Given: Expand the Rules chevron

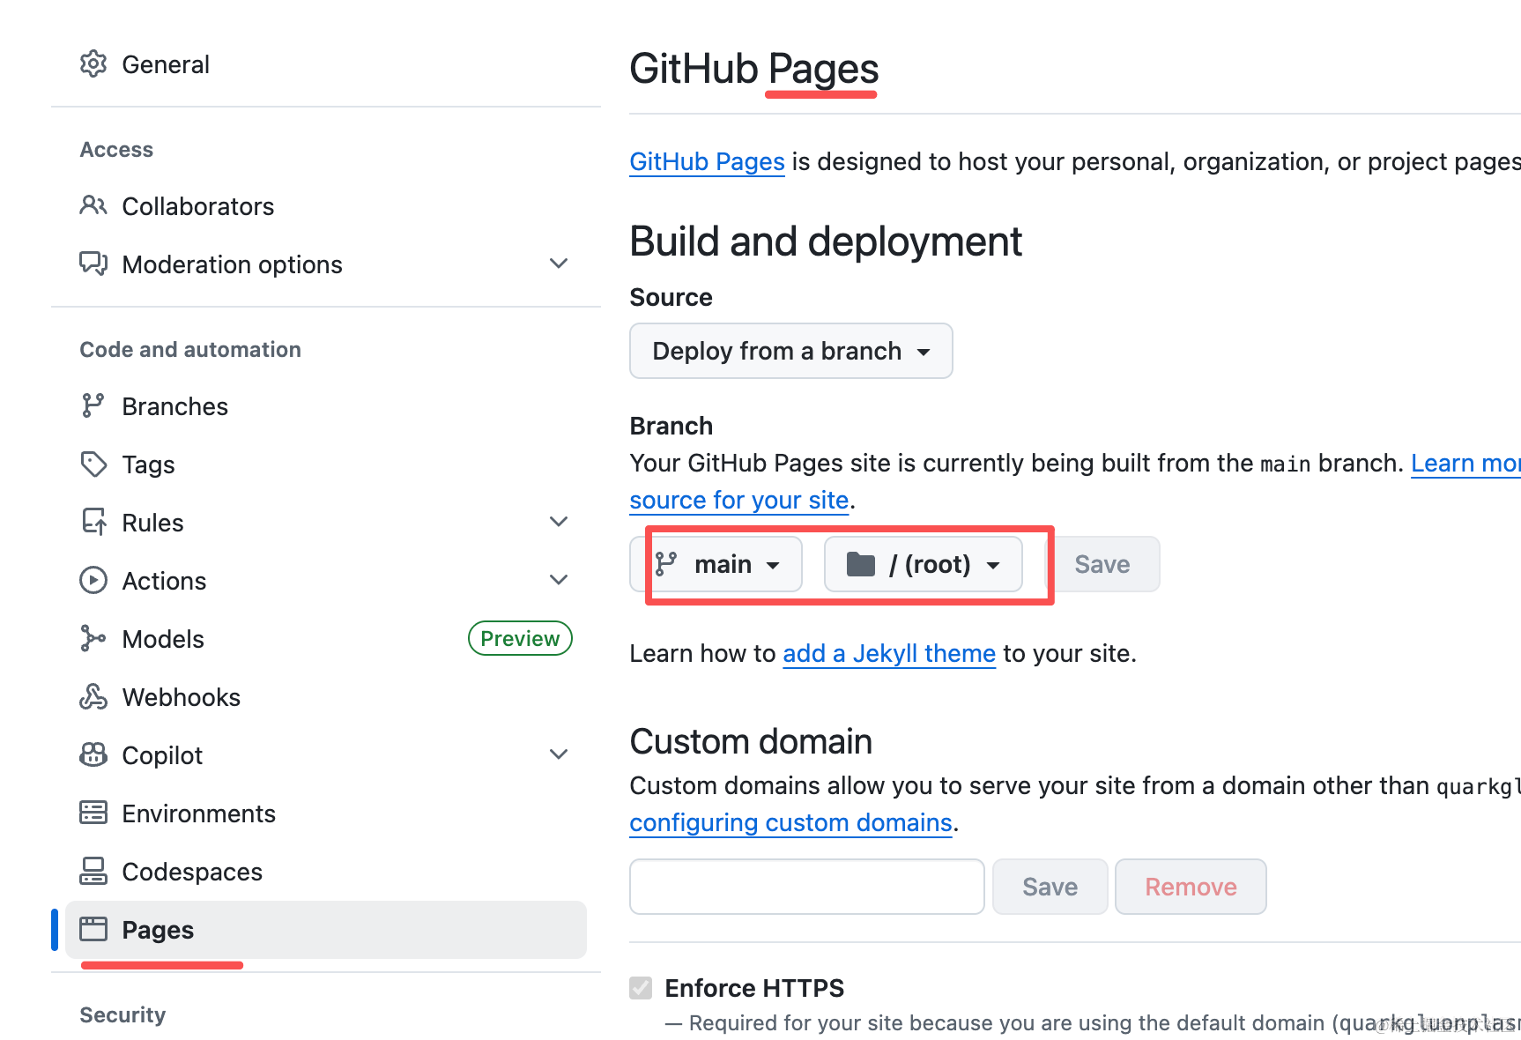Looking at the screenshot, I should 559,522.
